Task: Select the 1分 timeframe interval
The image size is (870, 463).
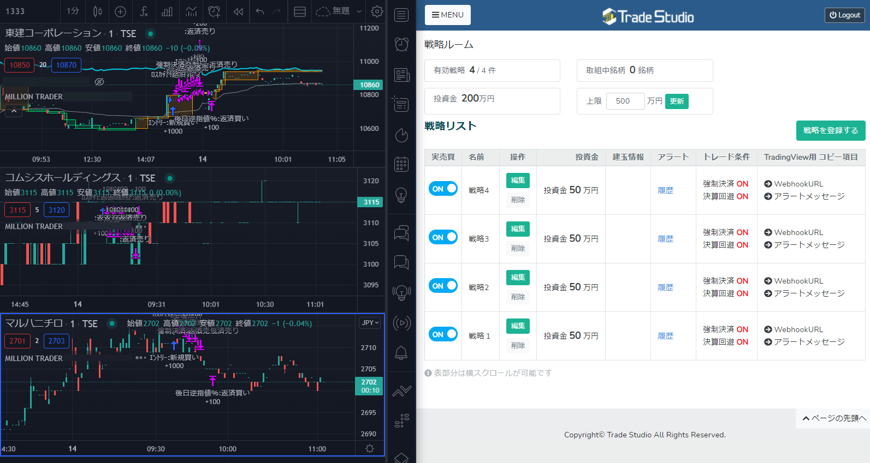Action: tap(73, 11)
